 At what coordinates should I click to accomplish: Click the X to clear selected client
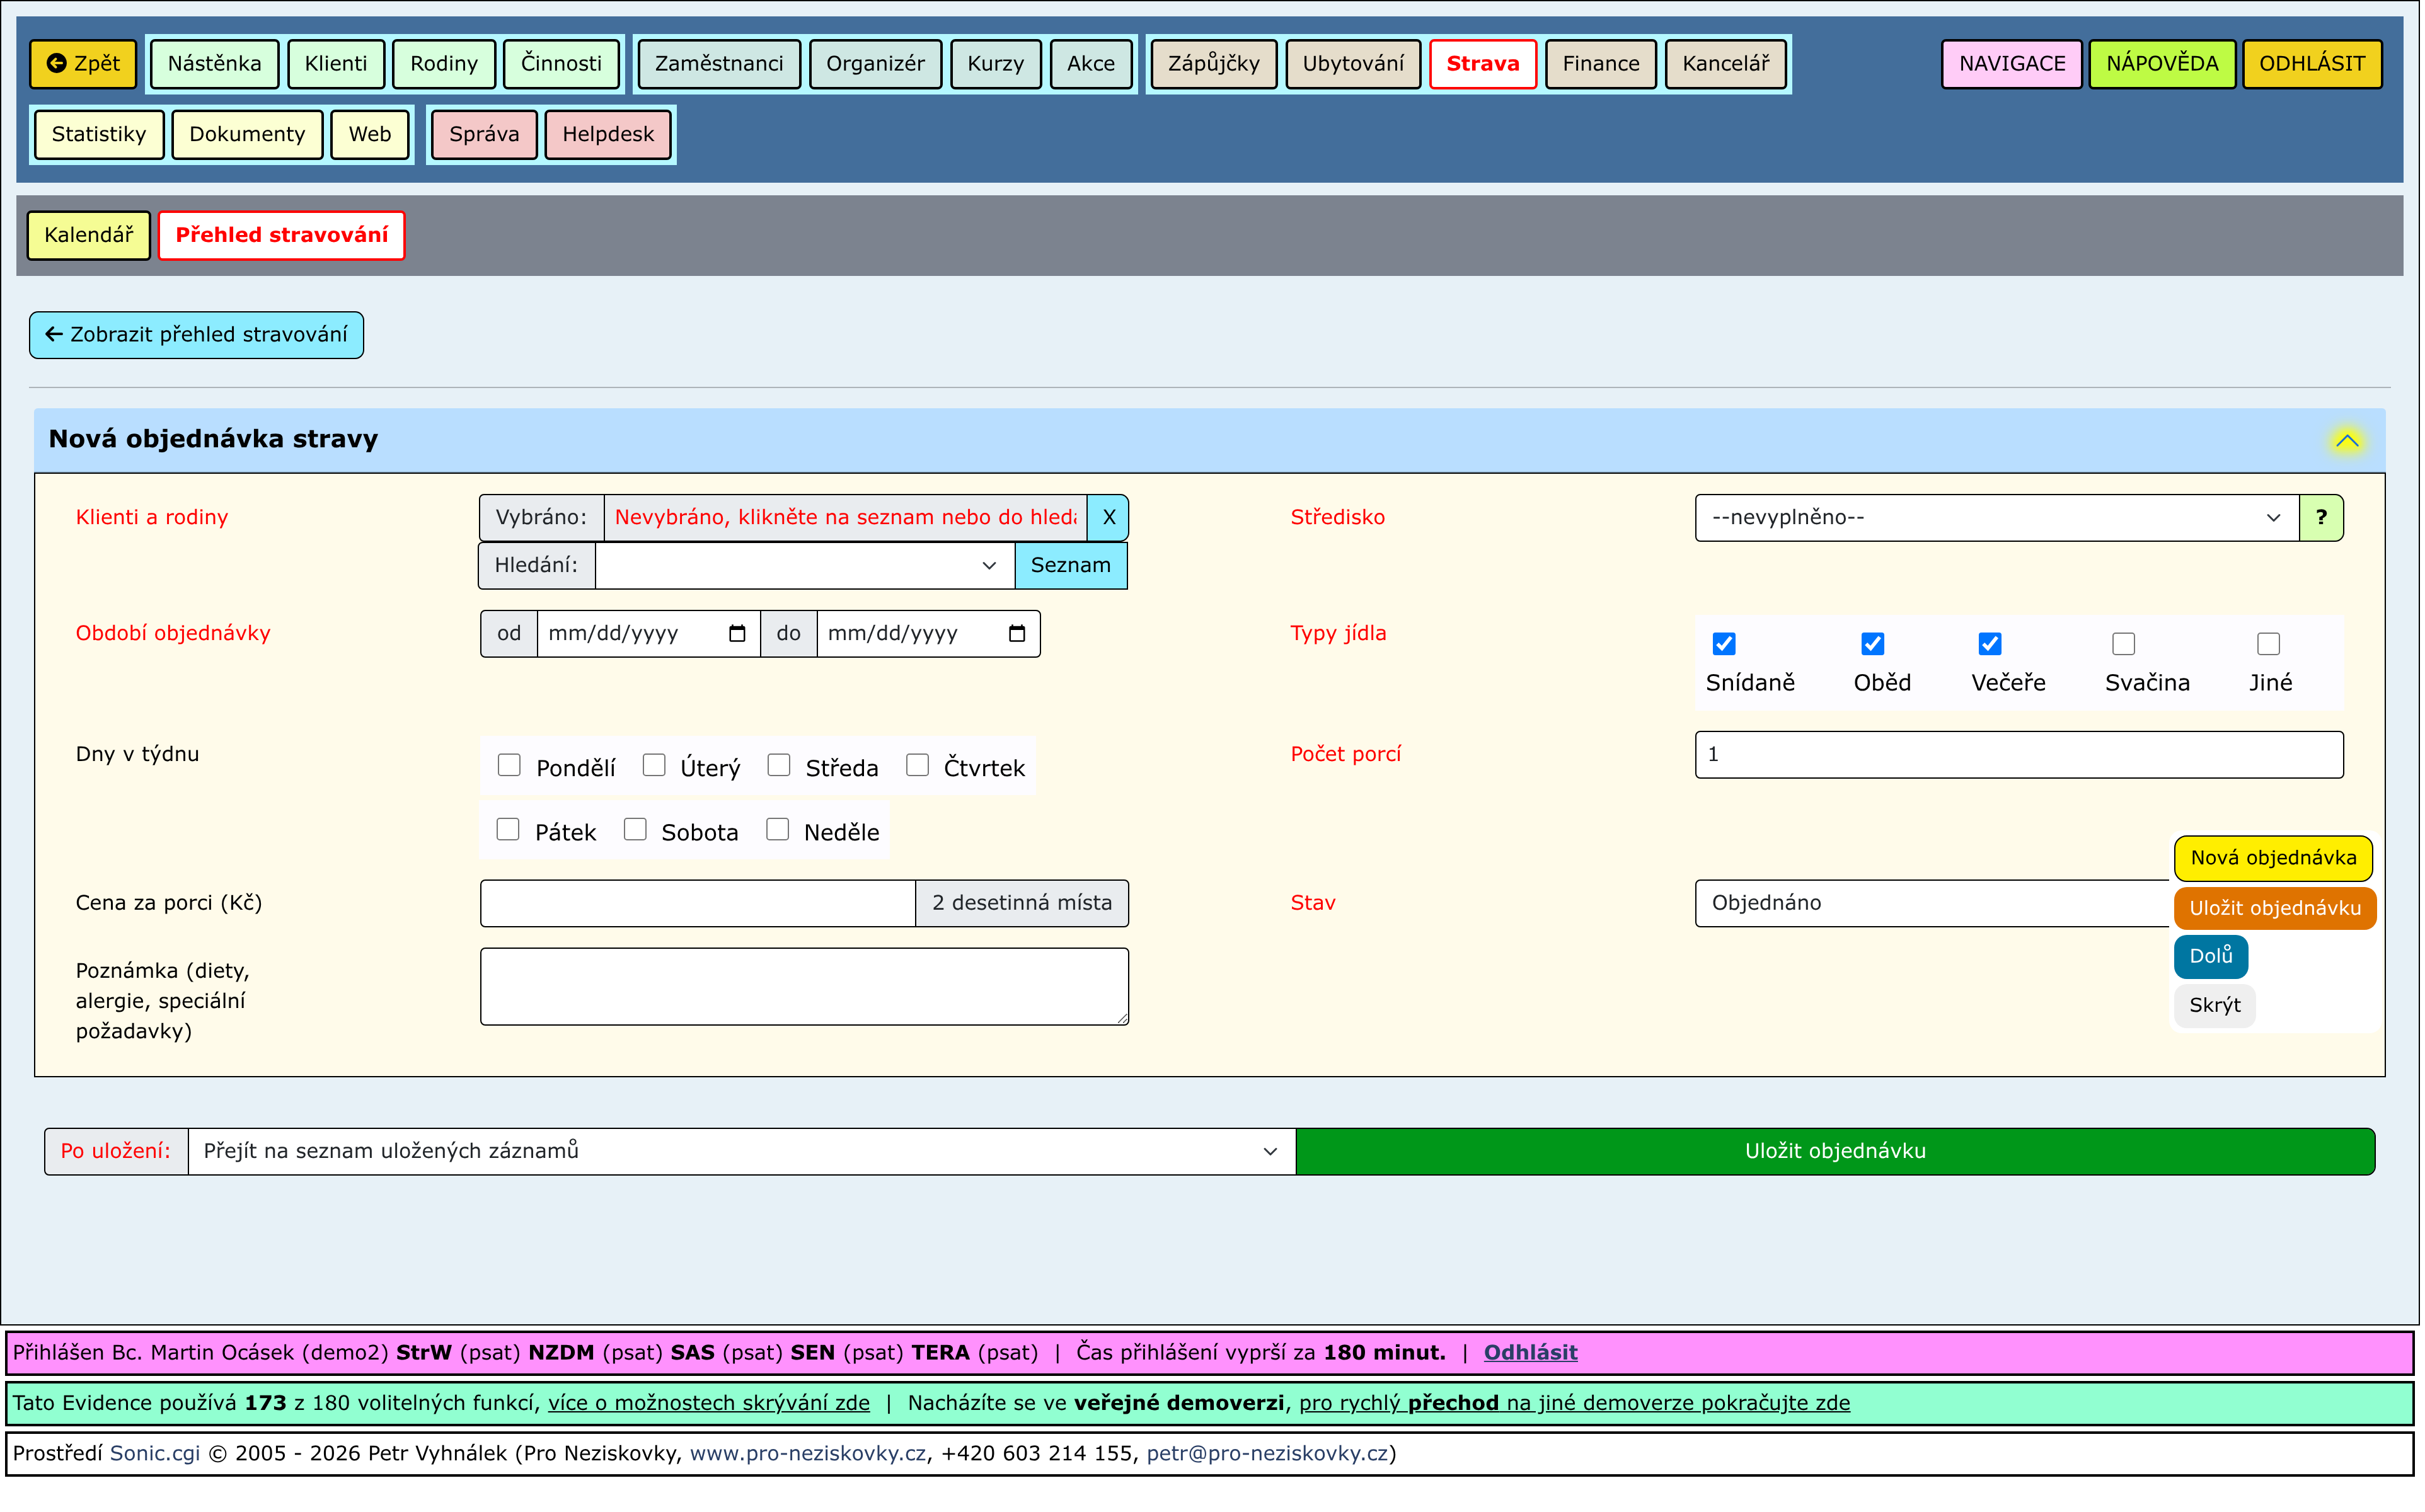pos(1110,518)
